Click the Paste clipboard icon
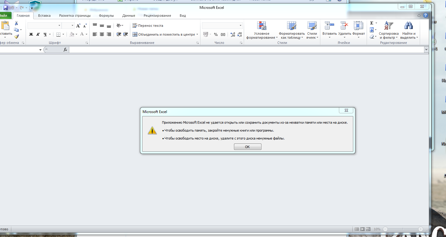The image size is (446, 237). tap(5, 26)
